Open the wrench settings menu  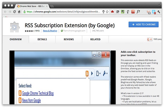159,12
